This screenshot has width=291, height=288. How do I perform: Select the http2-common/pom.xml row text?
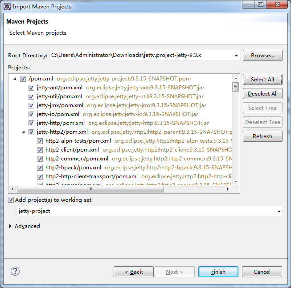(x=77, y=158)
